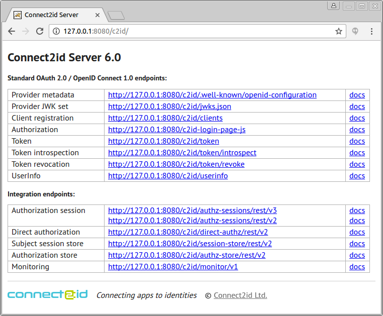Open a new tab using the new tab button
This screenshot has height=316, width=383.
tap(116, 16)
